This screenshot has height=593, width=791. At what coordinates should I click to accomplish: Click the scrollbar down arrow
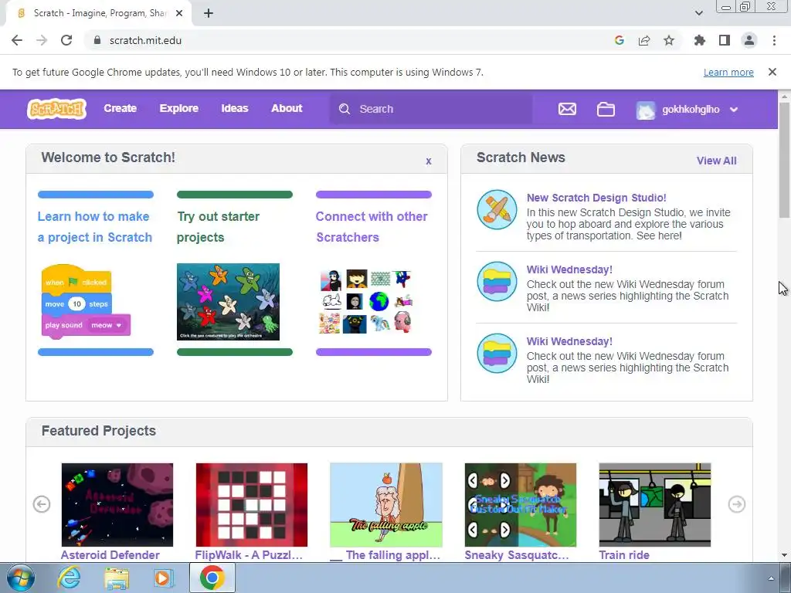785,555
